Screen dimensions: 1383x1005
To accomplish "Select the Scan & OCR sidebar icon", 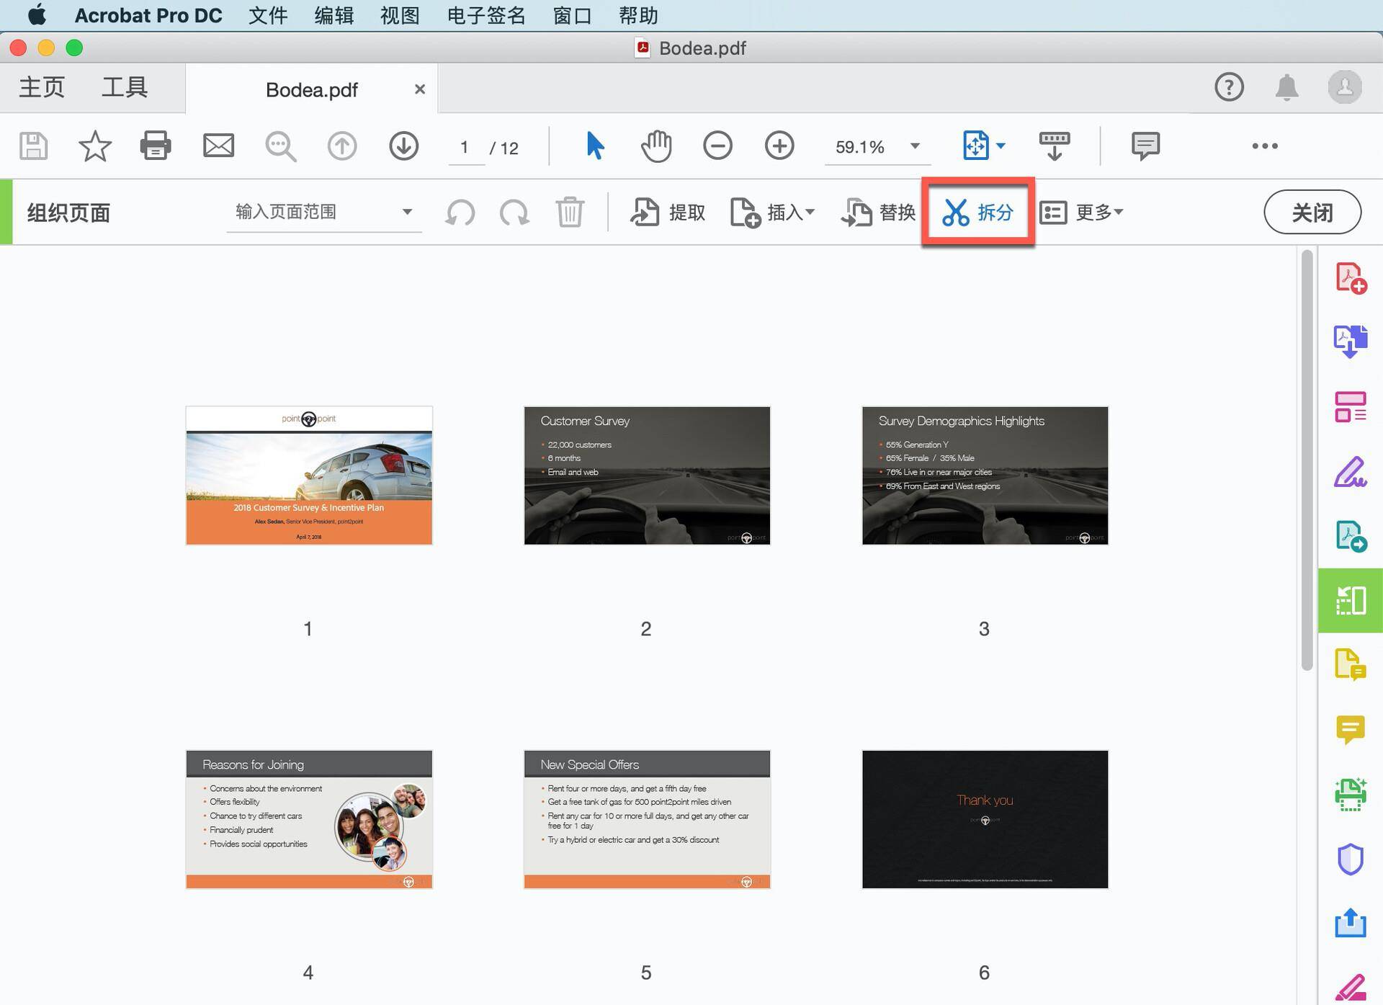I will 1352,793.
